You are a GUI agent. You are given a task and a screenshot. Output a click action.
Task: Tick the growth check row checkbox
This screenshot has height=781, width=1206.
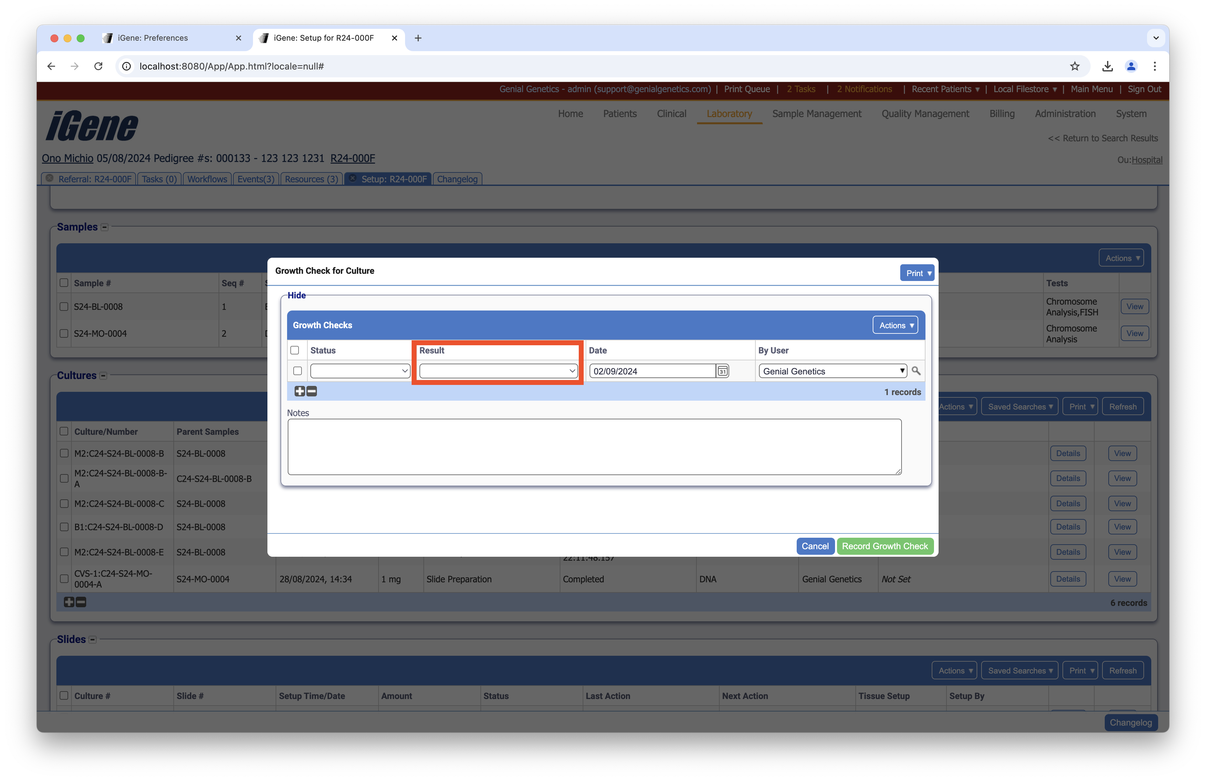click(298, 371)
